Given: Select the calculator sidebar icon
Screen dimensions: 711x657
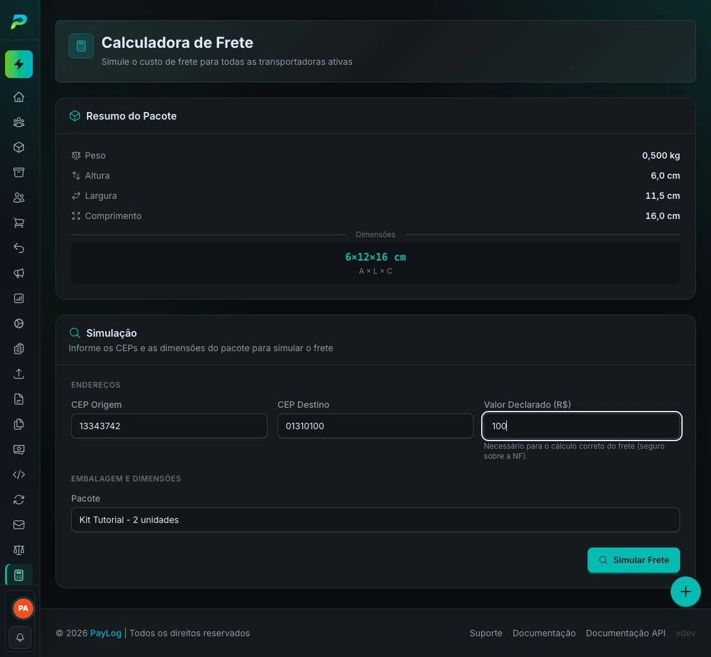Looking at the screenshot, I should click(19, 575).
